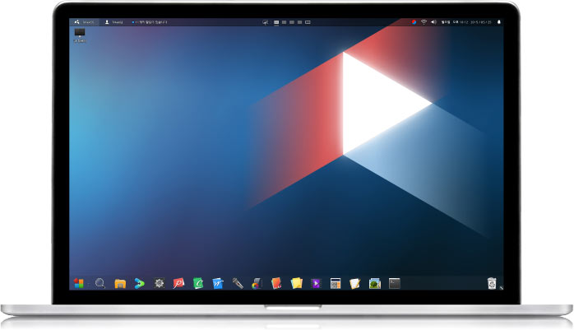Screen dimensions: 574x330
Task: Open the user account menu in top panel
Action: pos(113,22)
